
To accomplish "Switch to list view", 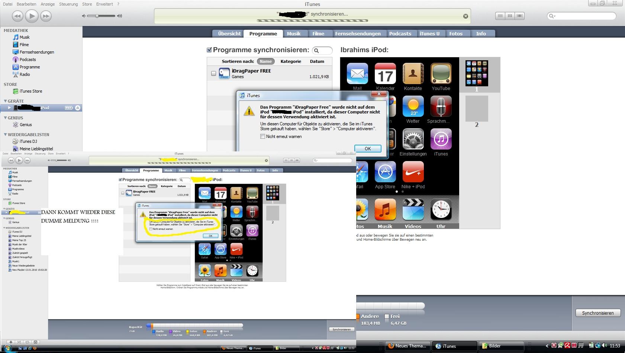I will [x=500, y=16].
